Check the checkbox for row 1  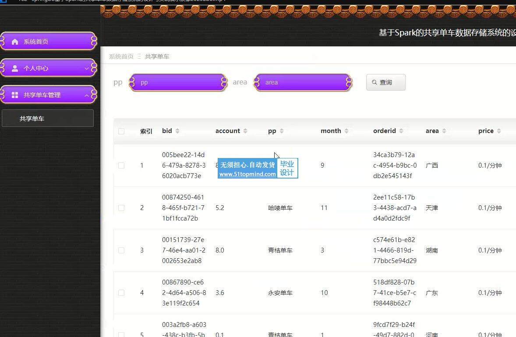click(121, 165)
